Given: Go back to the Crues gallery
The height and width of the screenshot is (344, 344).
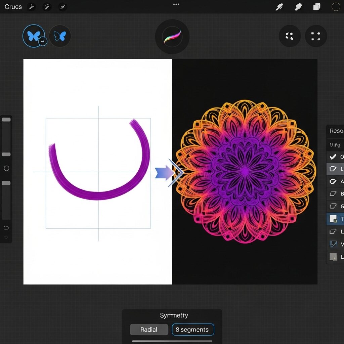Looking at the screenshot, I should pyautogui.click(x=13, y=7).
